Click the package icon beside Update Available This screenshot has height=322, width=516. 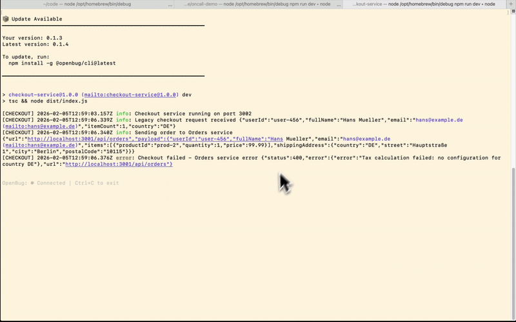click(5, 19)
